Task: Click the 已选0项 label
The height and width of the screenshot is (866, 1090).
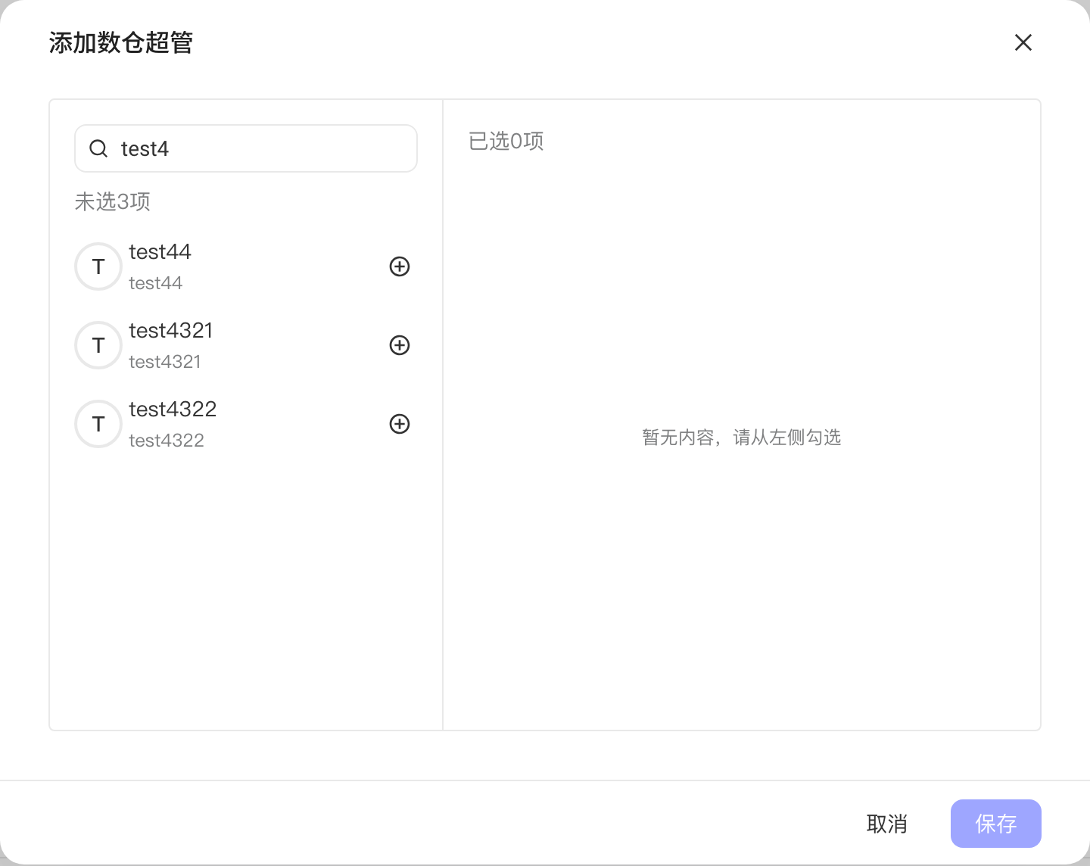Action: pos(506,141)
